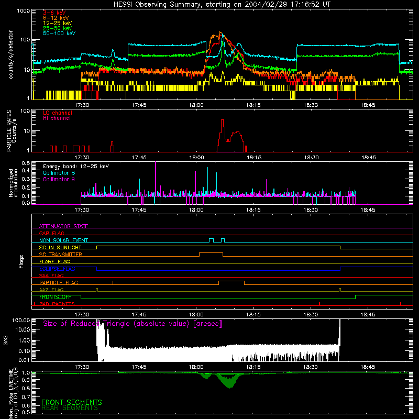Click the 0.8 tick label on the livetime axis

tap(26, 388)
